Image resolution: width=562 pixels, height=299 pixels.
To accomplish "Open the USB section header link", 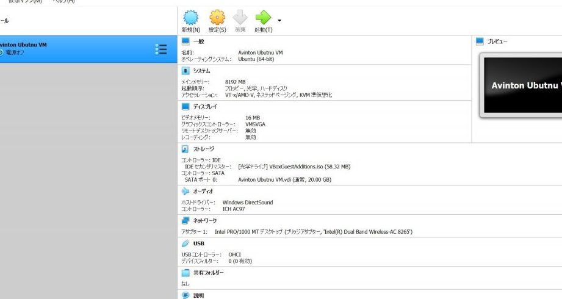I will click(x=198, y=244).
